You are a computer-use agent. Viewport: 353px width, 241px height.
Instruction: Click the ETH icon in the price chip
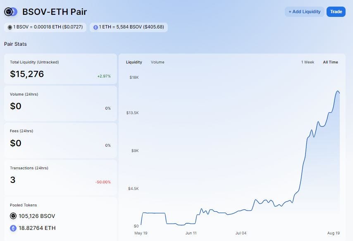[x=95, y=27]
